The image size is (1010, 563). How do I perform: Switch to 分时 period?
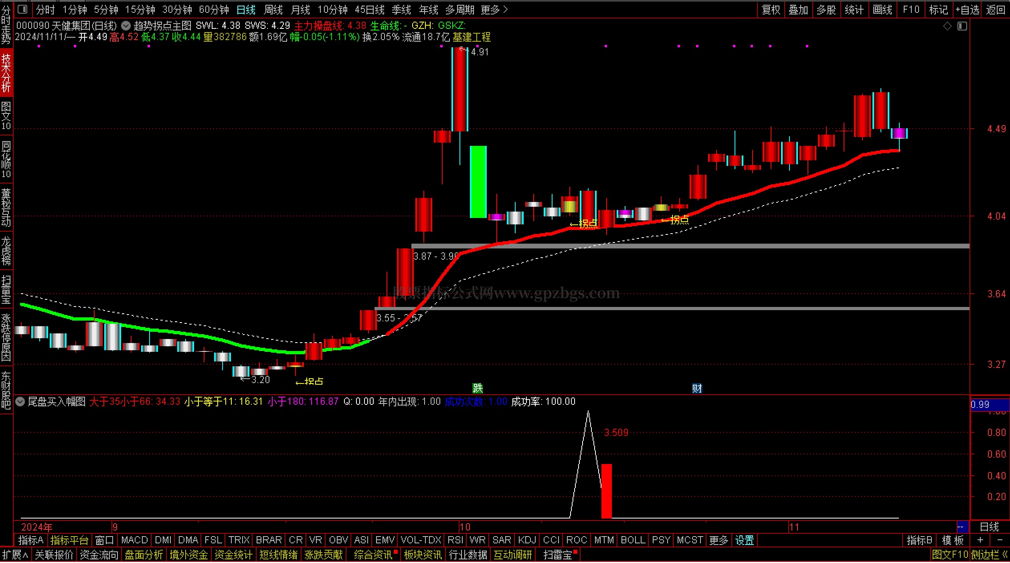click(45, 9)
